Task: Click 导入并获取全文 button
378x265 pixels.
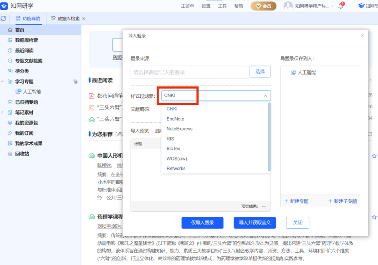Action: tap(255, 223)
